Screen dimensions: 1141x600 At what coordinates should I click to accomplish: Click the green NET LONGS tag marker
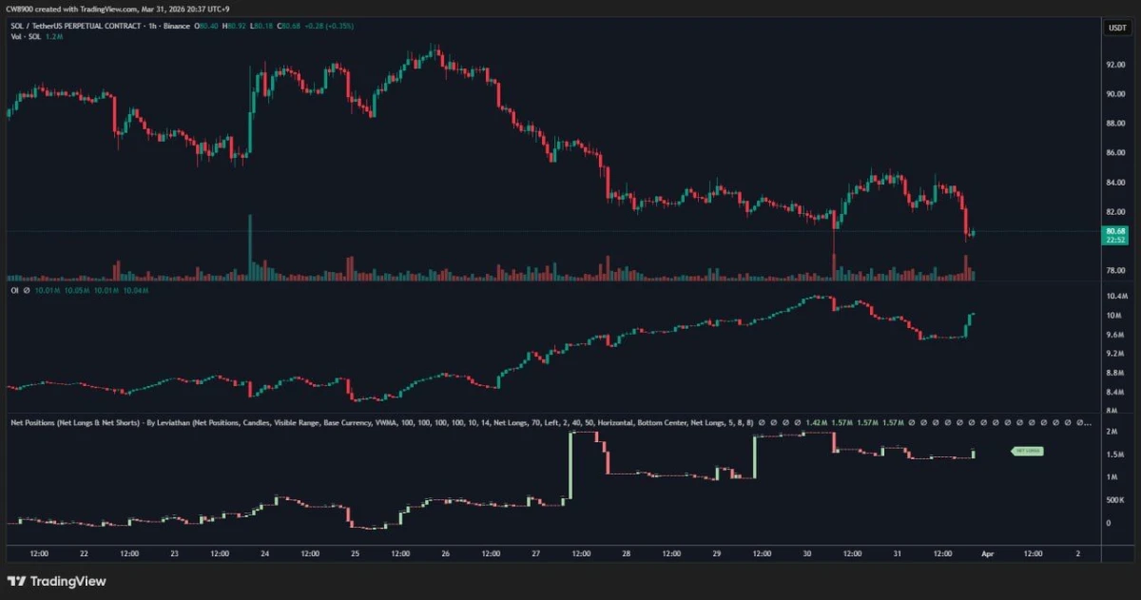(x=1027, y=452)
